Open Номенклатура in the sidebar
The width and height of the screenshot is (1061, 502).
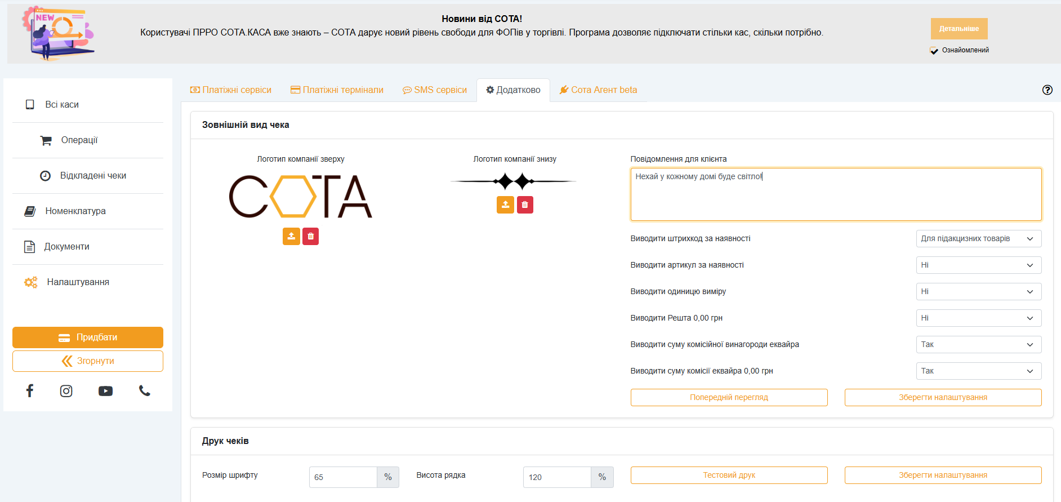point(75,211)
